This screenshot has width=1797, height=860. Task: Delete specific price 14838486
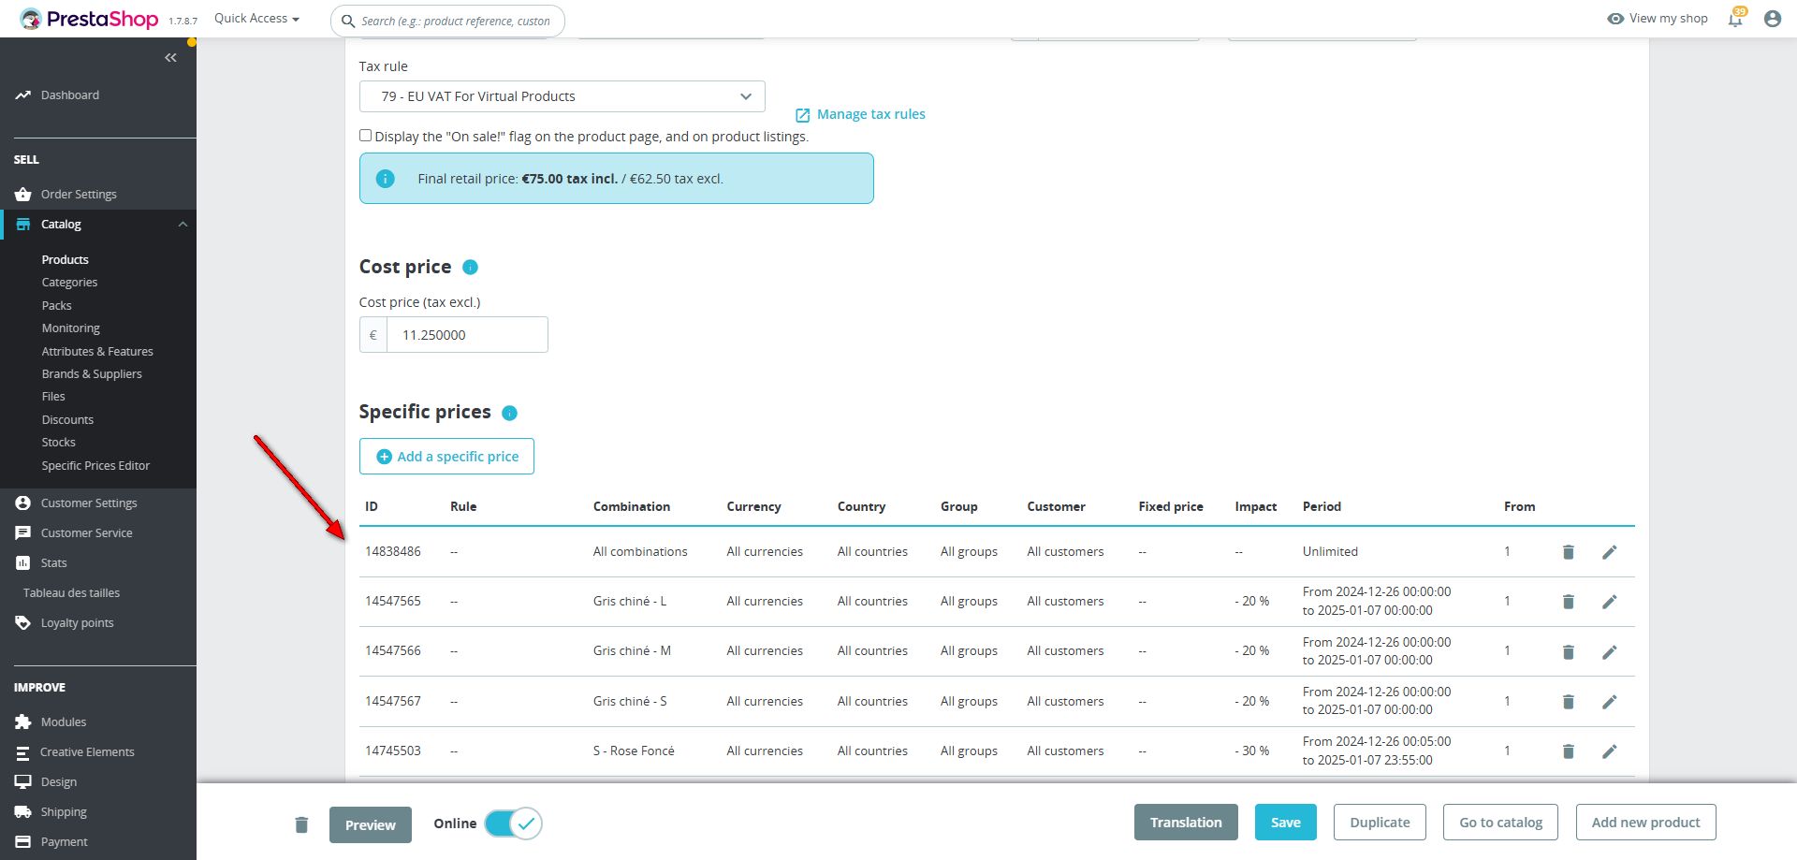(x=1569, y=552)
